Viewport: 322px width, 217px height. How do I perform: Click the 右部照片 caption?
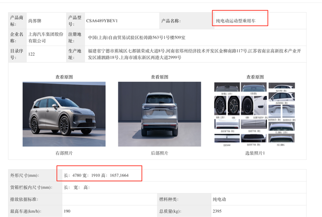point(64,152)
